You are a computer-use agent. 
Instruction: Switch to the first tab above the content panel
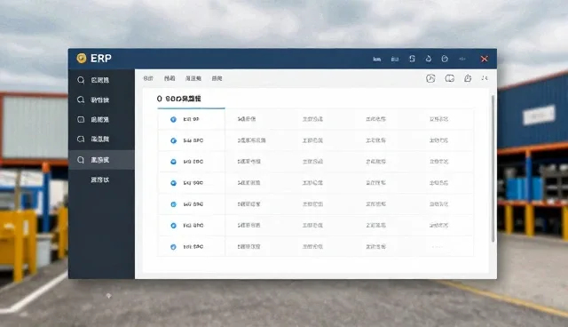pos(148,78)
